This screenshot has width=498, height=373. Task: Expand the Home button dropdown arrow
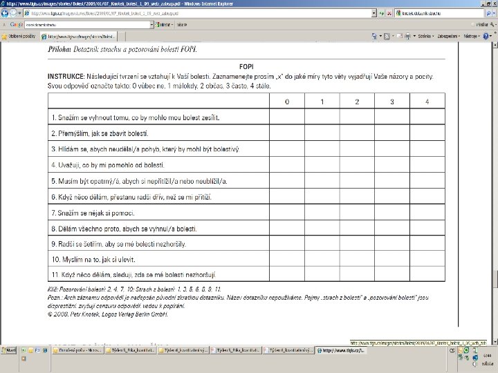pos(380,37)
